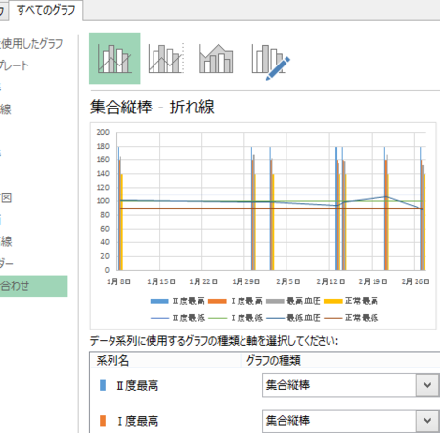Select clustered column – line on secondary axis icon

click(166, 59)
